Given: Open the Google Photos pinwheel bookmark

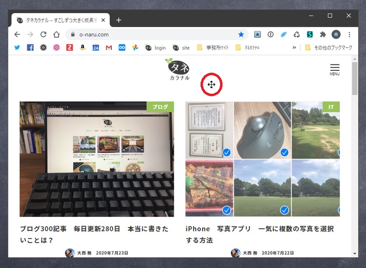Looking at the screenshot, I should click(x=135, y=48).
